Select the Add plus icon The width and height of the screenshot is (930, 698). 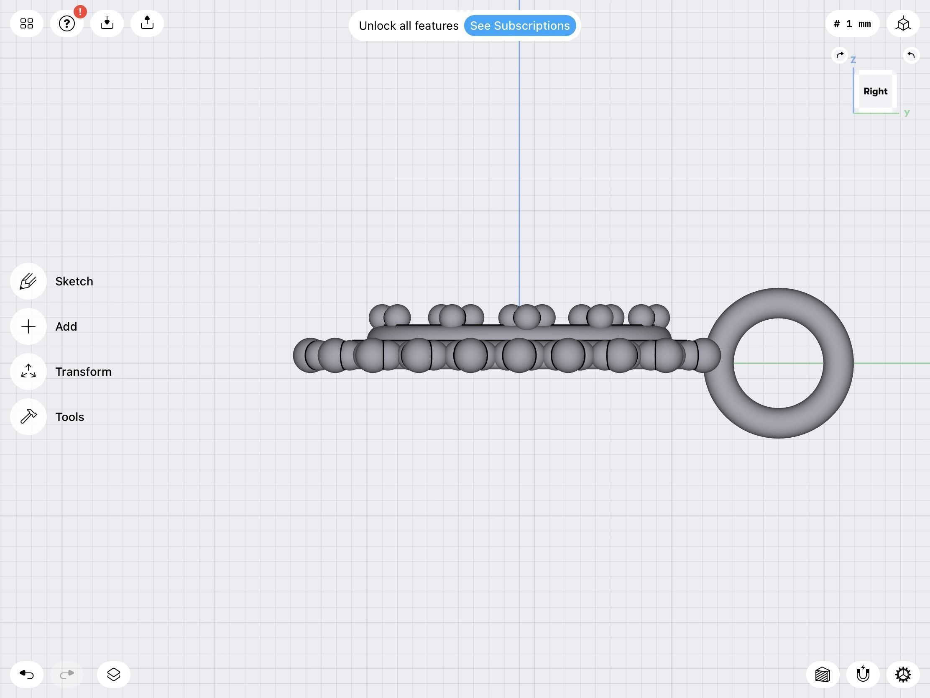click(28, 326)
